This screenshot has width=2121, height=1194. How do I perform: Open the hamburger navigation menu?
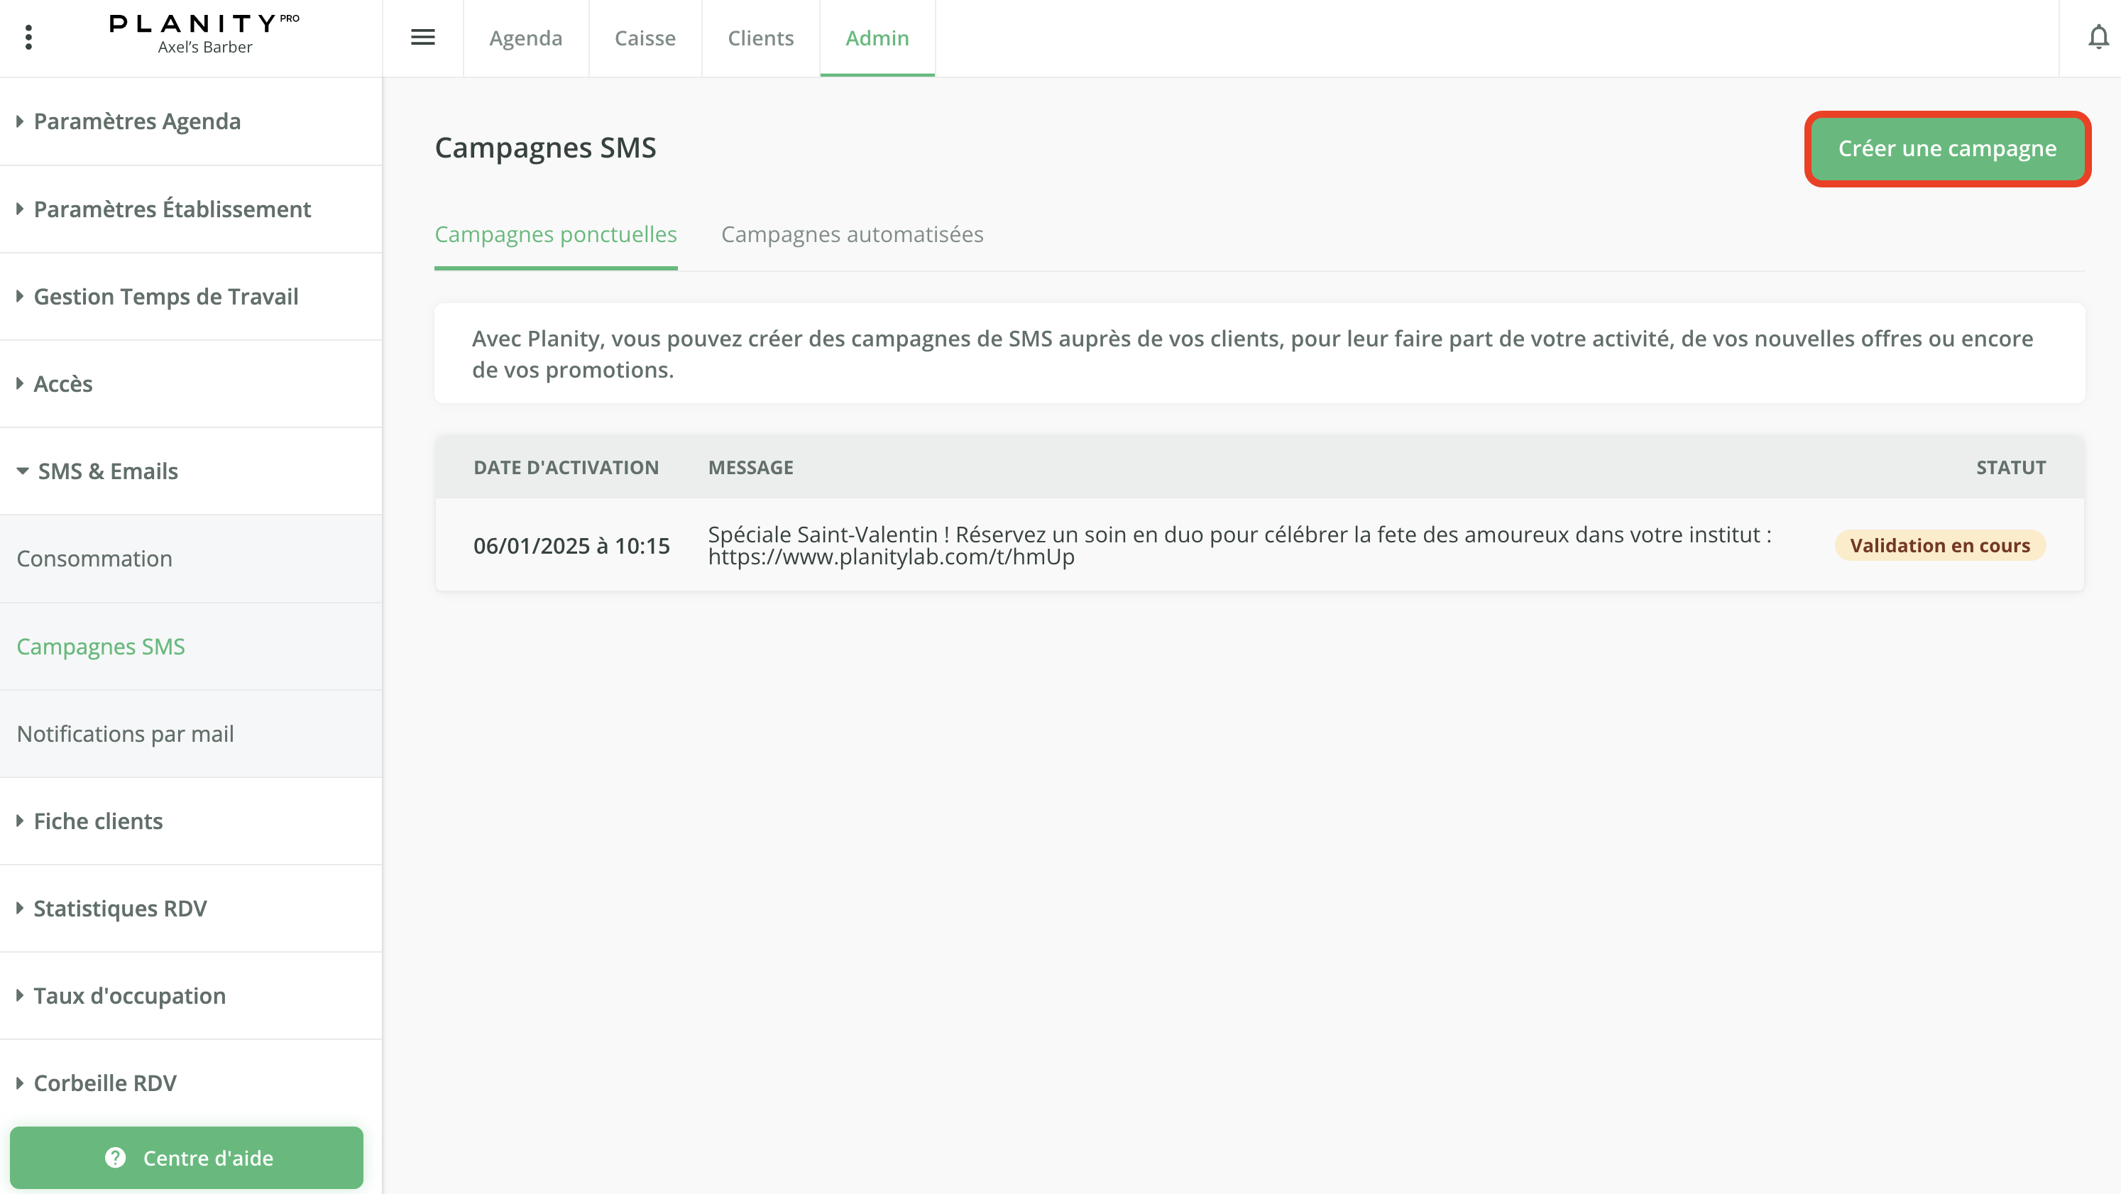click(423, 38)
